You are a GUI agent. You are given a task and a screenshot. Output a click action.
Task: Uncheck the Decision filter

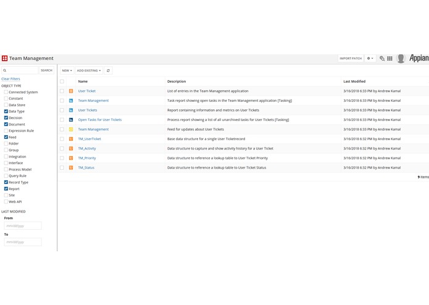tap(6, 118)
